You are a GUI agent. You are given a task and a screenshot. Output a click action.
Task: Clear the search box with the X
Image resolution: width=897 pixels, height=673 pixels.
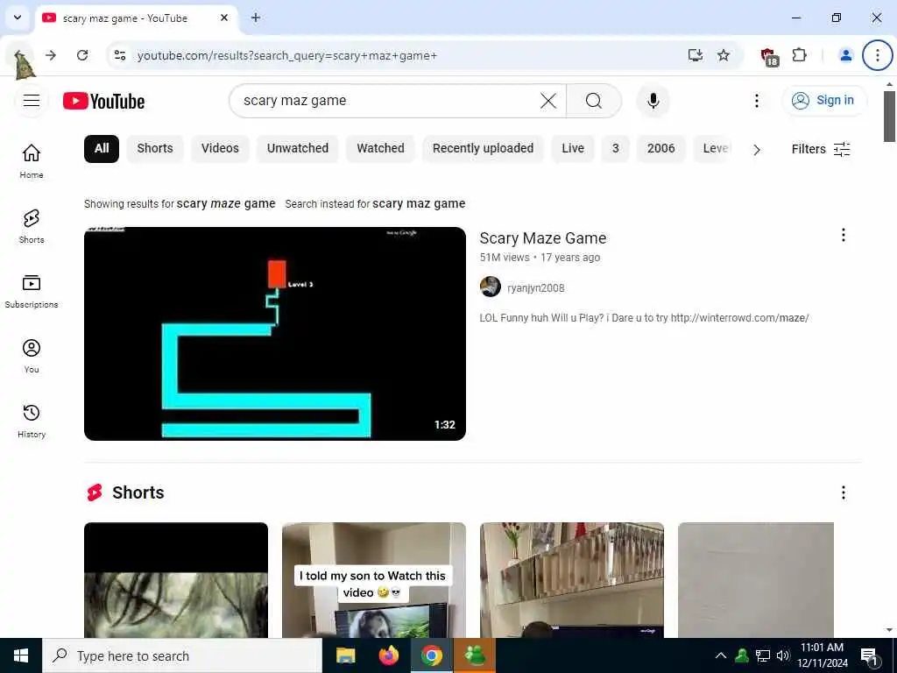[x=548, y=101]
